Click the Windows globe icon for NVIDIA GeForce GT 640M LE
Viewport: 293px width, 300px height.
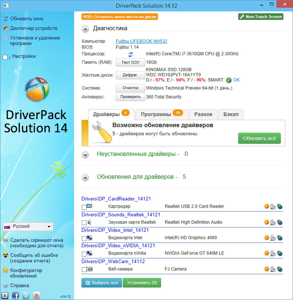tap(280, 253)
